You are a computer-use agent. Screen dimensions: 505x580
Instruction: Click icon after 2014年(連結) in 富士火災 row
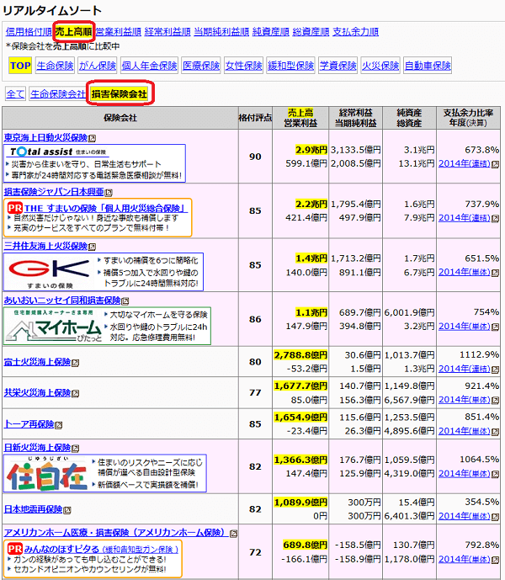tap(495, 370)
